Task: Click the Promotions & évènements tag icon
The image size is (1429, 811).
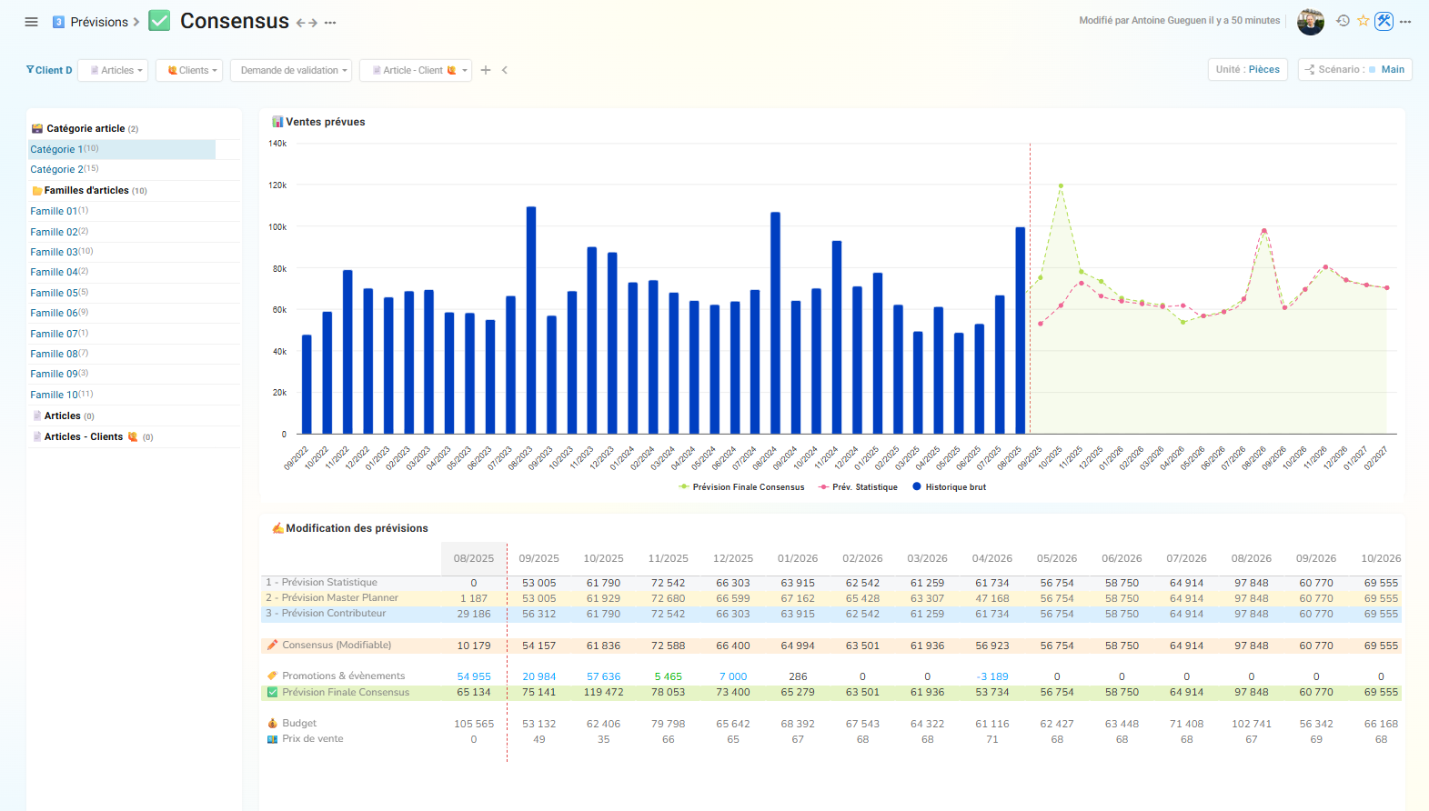Action: coord(272,676)
